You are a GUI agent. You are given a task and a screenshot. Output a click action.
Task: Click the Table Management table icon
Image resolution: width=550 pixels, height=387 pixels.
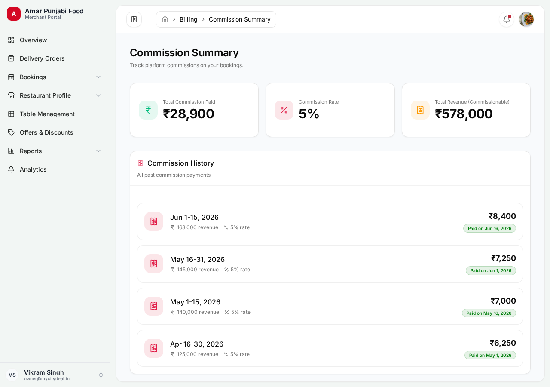coord(11,114)
